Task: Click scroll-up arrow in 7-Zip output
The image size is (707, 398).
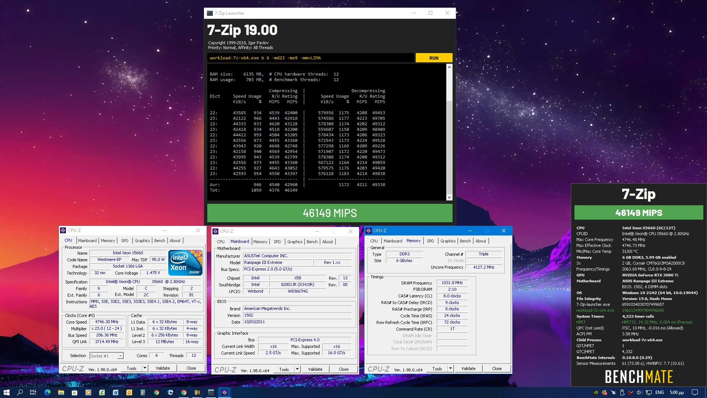Action: click(x=449, y=67)
